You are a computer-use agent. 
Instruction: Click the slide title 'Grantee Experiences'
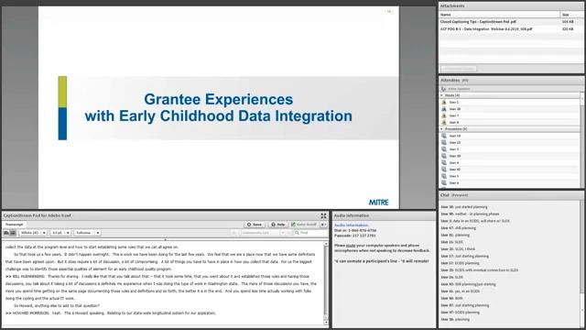click(219, 100)
